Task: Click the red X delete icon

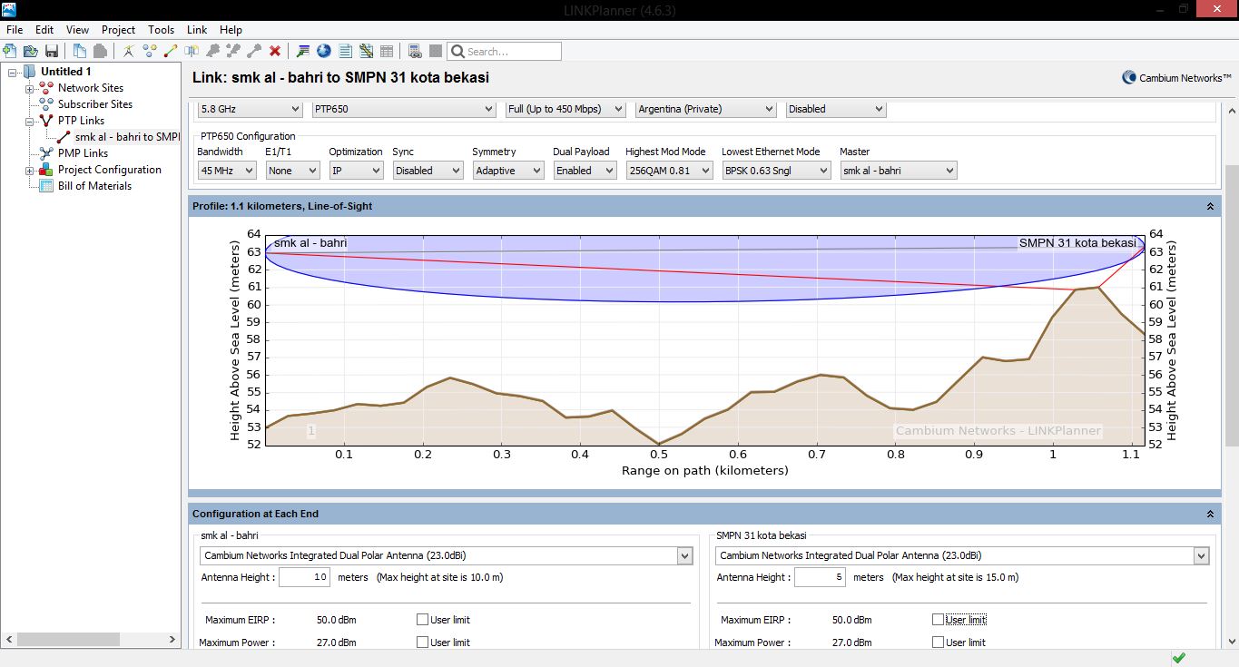Action: coord(275,51)
